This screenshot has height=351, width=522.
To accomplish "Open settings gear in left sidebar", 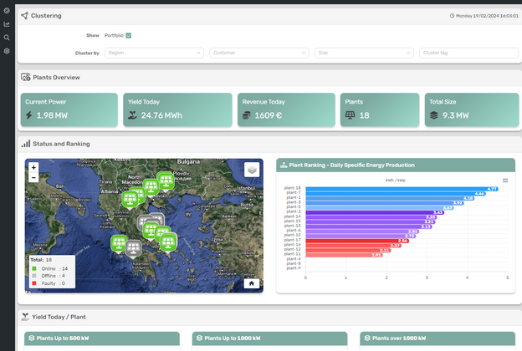I will tap(7, 51).
